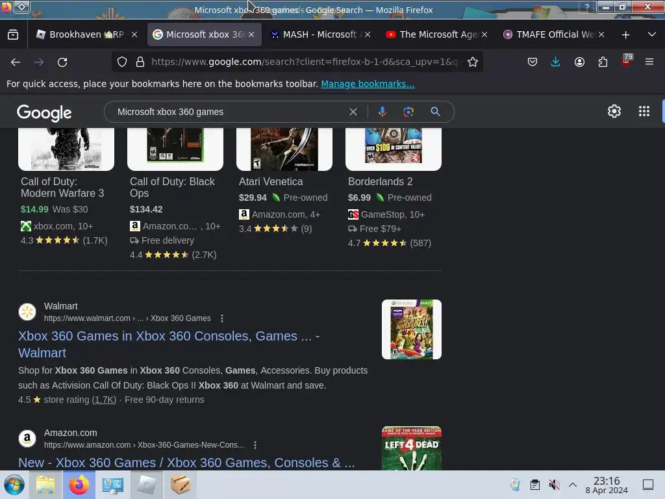Open Google quick settings gear
This screenshot has width=665, height=499.
614,111
